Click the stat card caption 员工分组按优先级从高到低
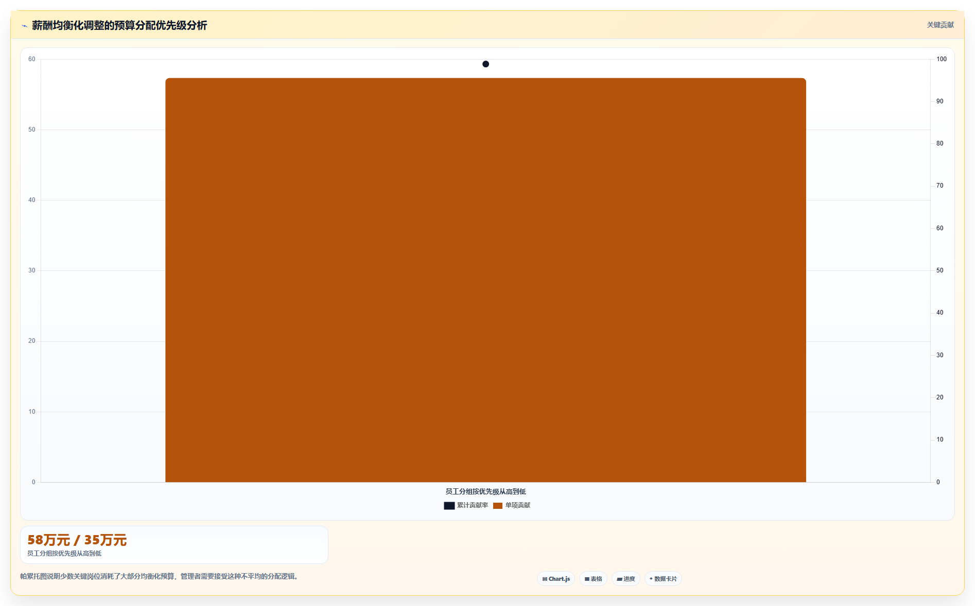 [x=64, y=554]
